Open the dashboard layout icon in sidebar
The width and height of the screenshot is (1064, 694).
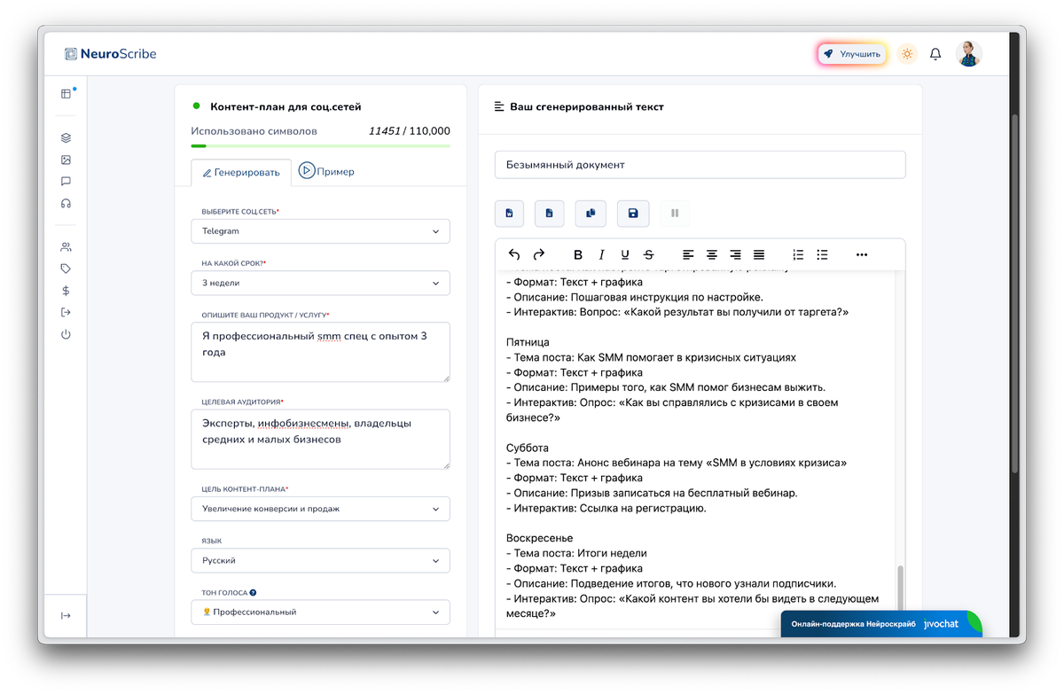click(x=66, y=94)
